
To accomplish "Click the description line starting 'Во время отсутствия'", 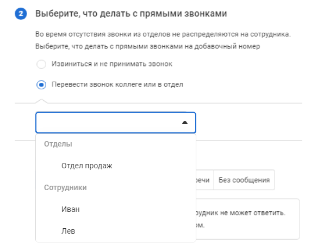I will (163, 34).
